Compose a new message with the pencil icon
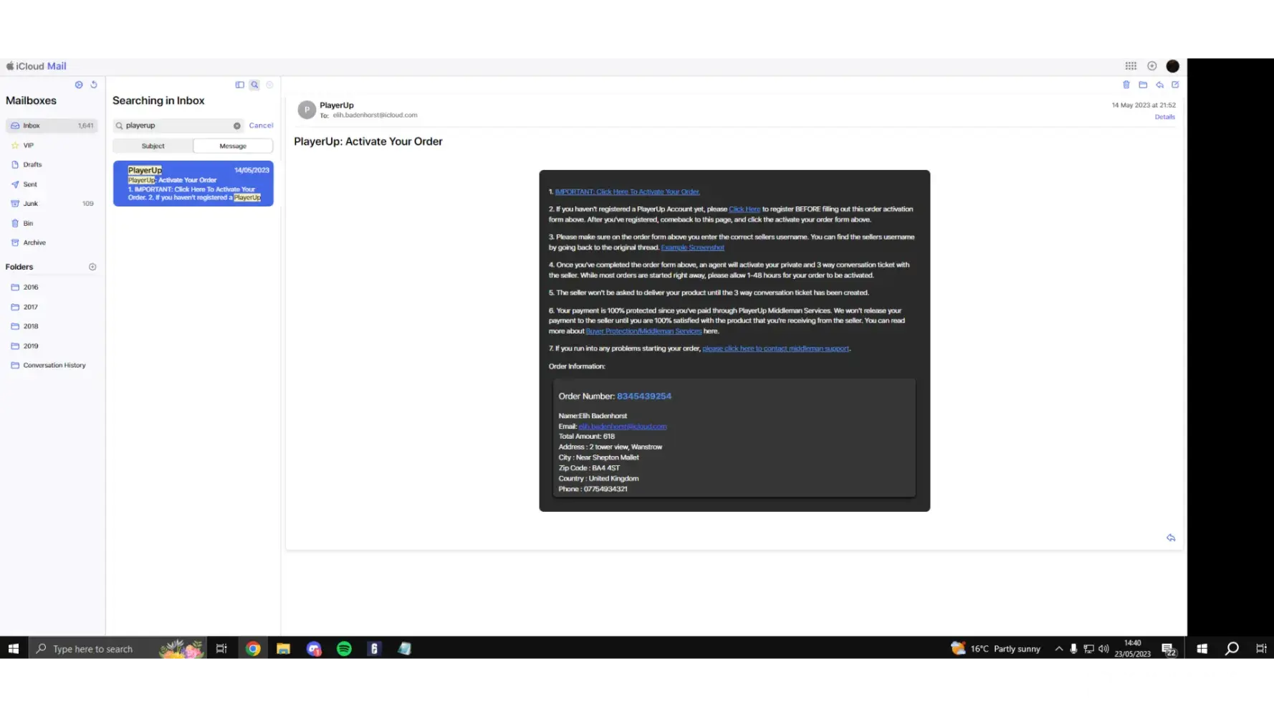Image resolution: width=1274 pixels, height=717 pixels. click(x=1175, y=85)
